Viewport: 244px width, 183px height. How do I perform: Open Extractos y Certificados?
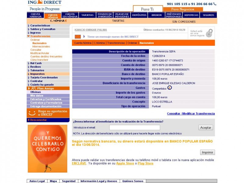pyautogui.click(x=48, y=99)
